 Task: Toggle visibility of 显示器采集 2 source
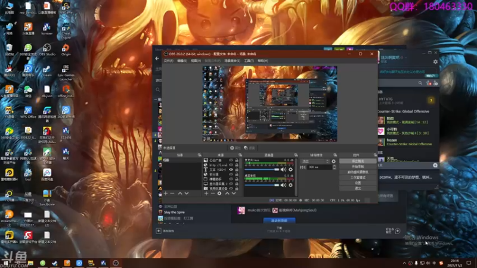coord(231,184)
